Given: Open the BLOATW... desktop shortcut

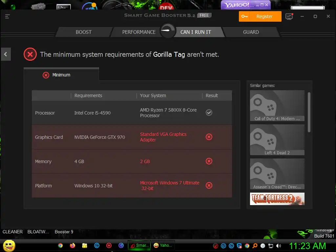Looking at the screenshot, I should coord(38,232).
